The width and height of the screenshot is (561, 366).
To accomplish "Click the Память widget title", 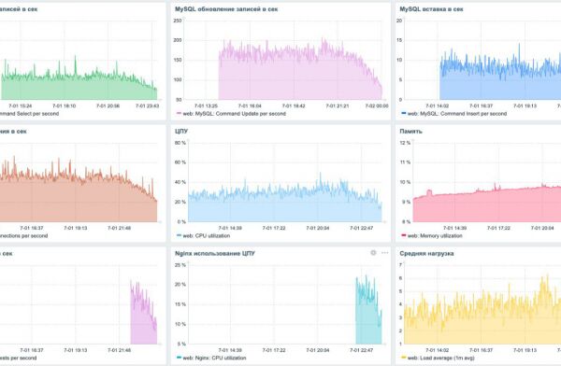I will (x=410, y=131).
